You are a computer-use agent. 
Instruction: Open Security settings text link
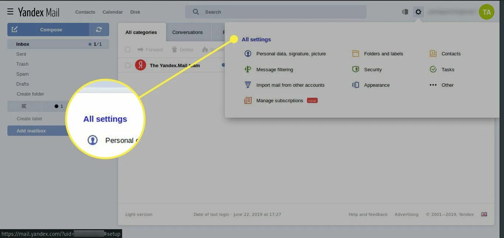[x=373, y=69]
